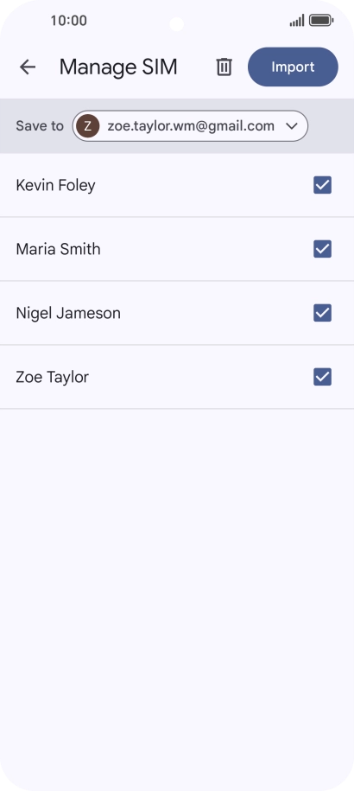Check the cellular signal strength icon
Image resolution: width=354 pixels, height=791 pixels.
pos(297,21)
